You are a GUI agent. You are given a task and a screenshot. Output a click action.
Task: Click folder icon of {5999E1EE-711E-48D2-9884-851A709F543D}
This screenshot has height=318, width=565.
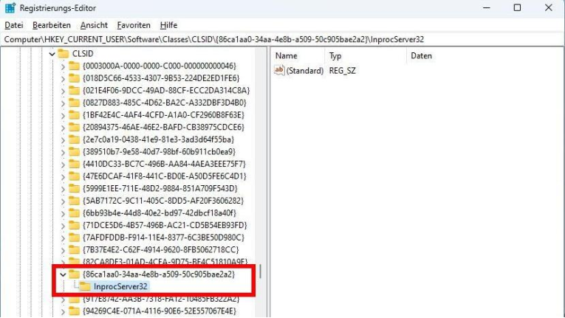tap(74, 188)
